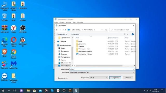Click the Отмена button

[128, 78]
